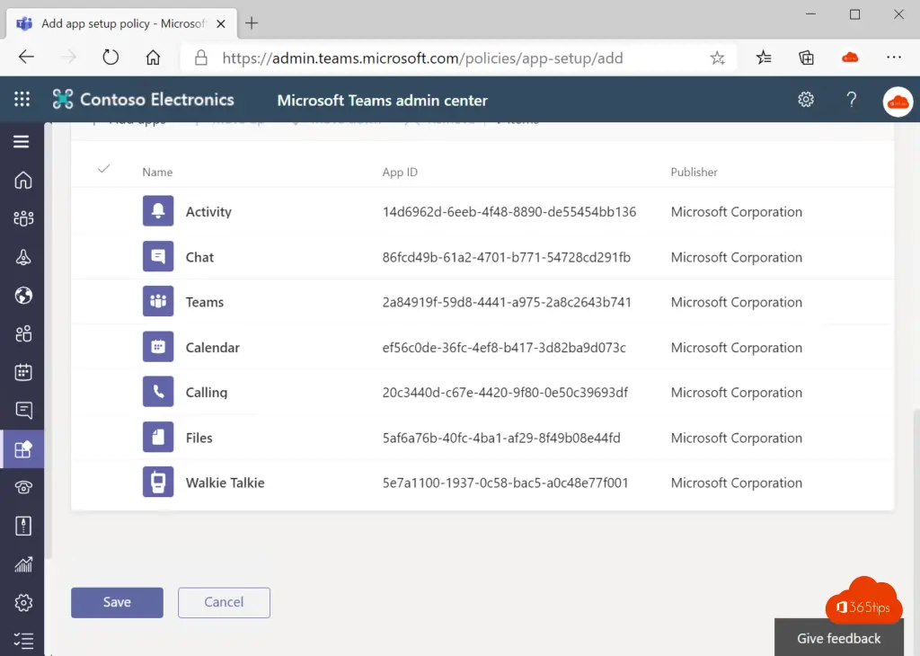Cancel the policy creation
This screenshot has width=920, height=656.
[x=224, y=603]
